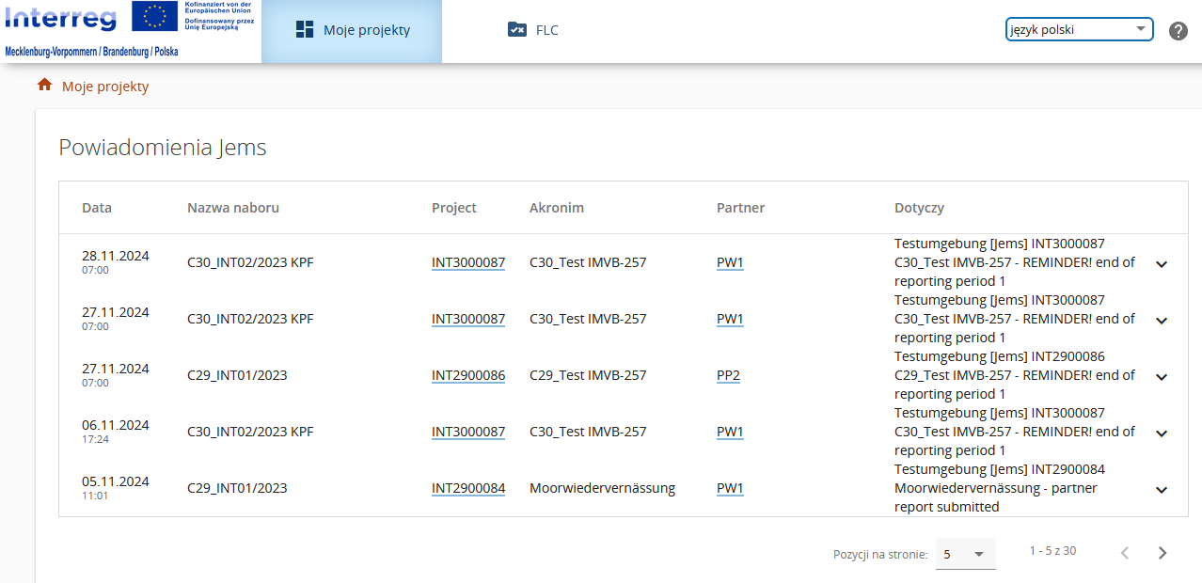Click the FLC folder icon
1202x583 pixels.
coord(516,30)
